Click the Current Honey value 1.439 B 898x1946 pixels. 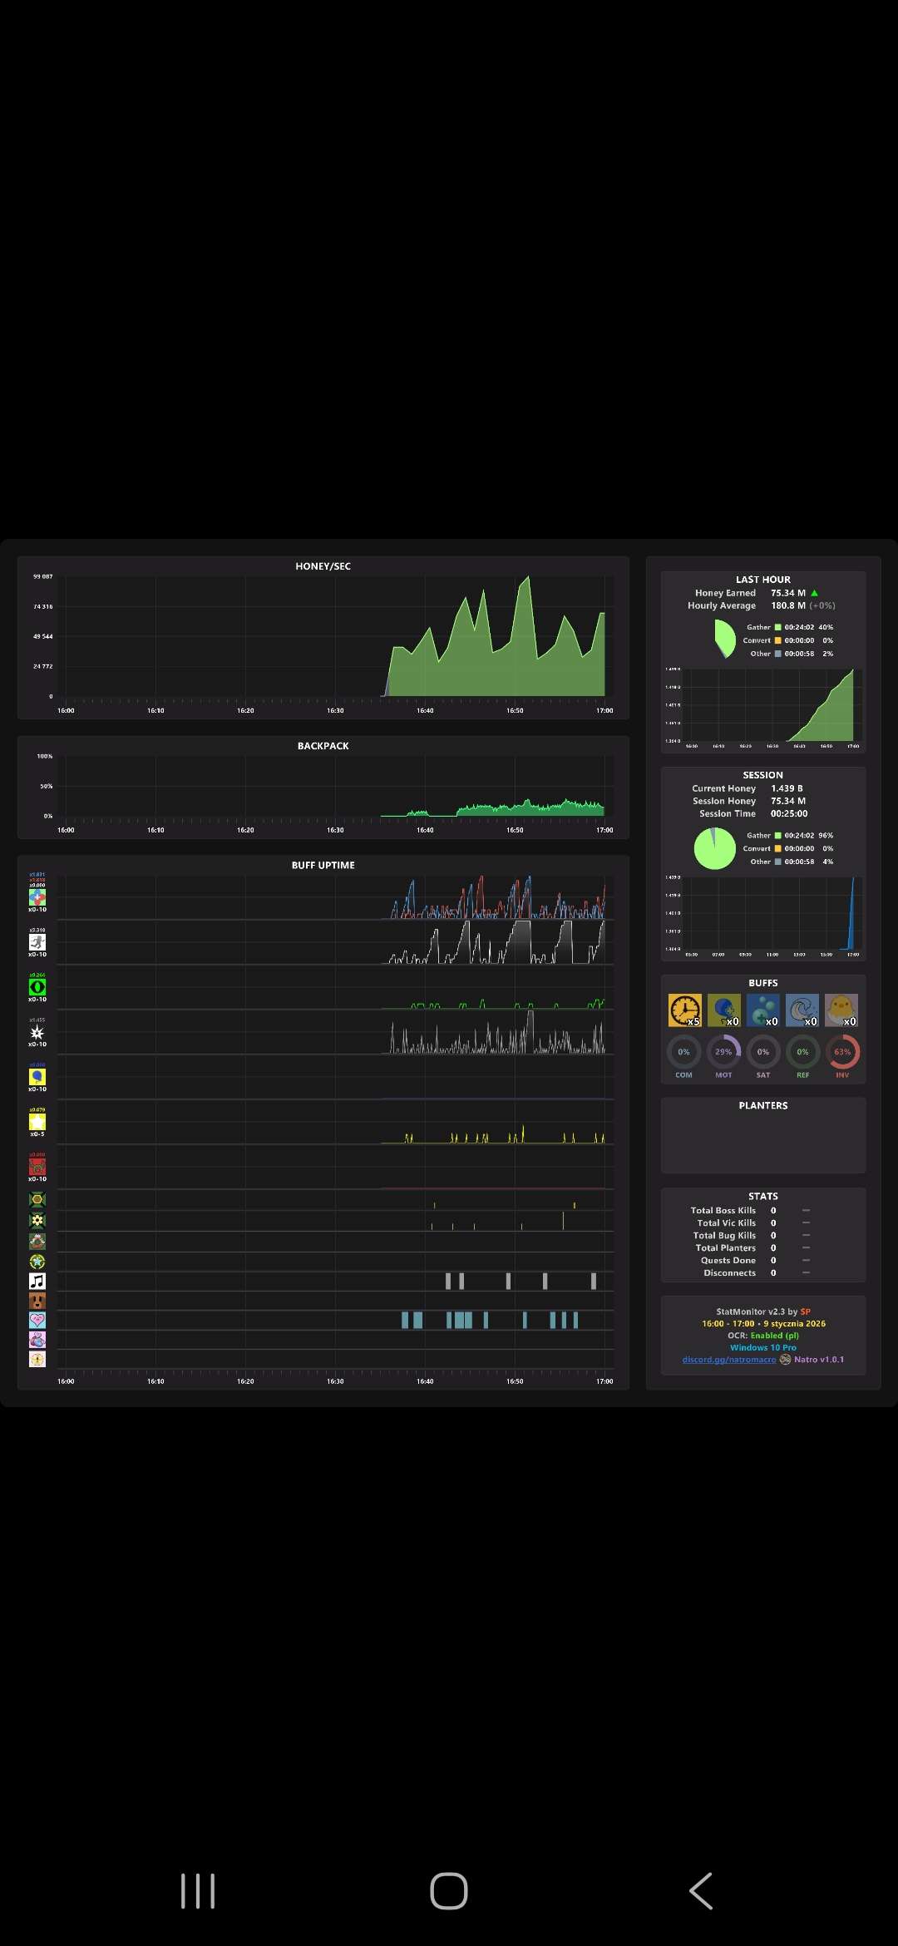787,788
